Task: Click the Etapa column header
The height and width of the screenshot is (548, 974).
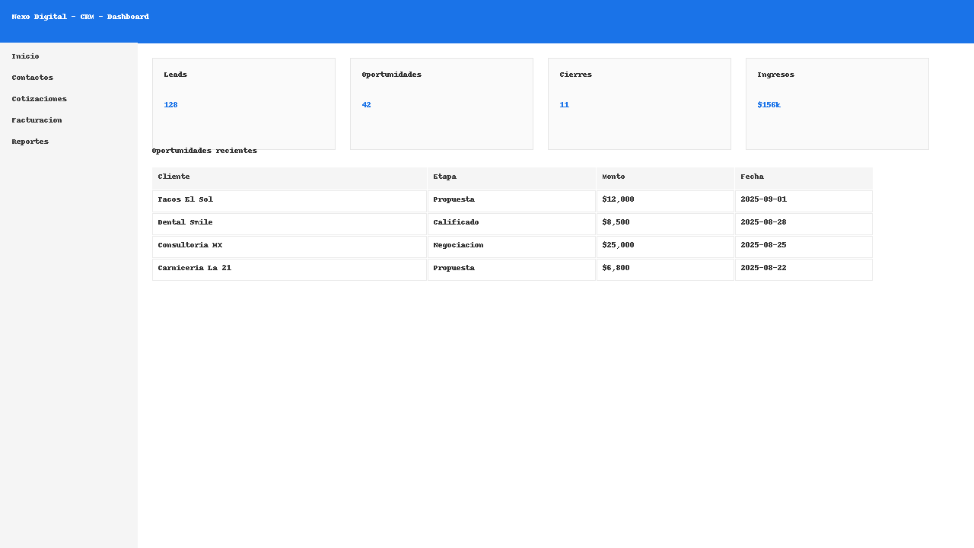Action: coord(511,178)
